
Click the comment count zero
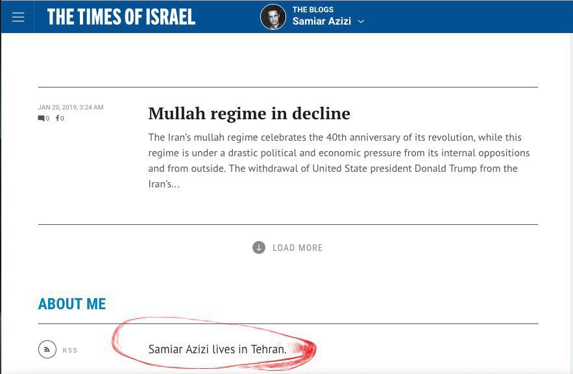47,119
